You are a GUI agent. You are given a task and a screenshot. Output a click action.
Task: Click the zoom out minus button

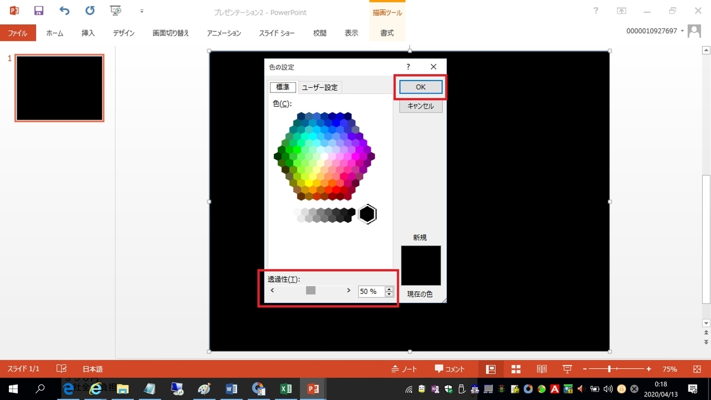click(585, 369)
